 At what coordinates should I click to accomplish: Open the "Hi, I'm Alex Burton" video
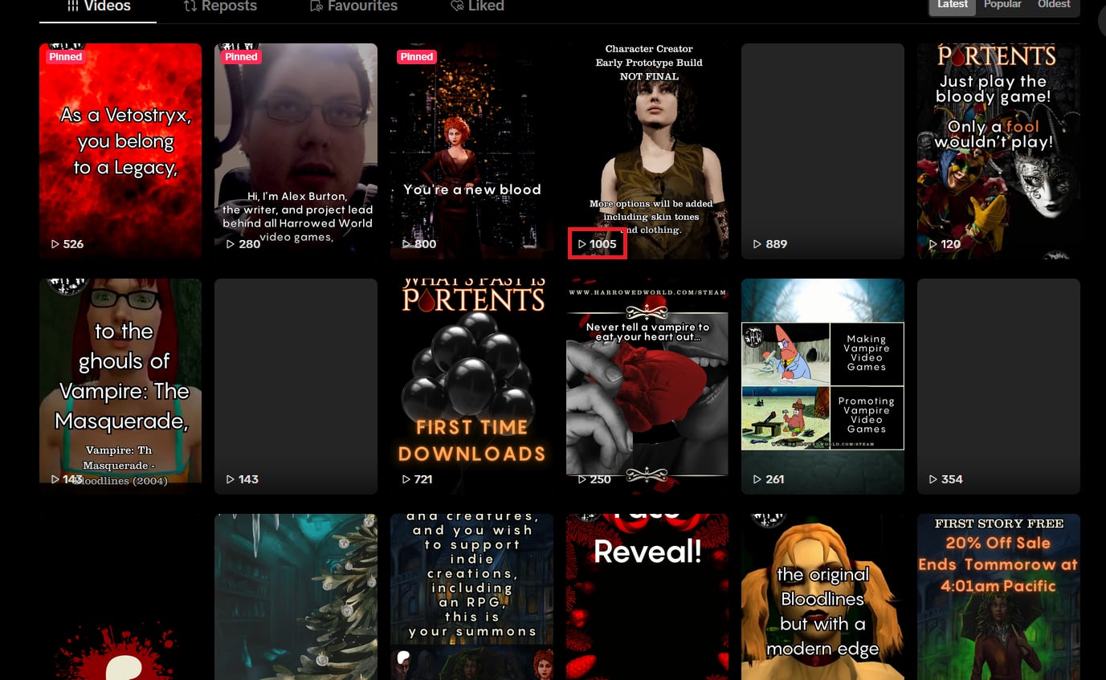tap(296, 151)
